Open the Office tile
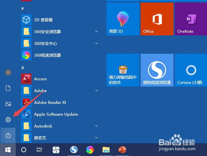The width and height of the screenshot is (207, 156). (x=157, y=19)
